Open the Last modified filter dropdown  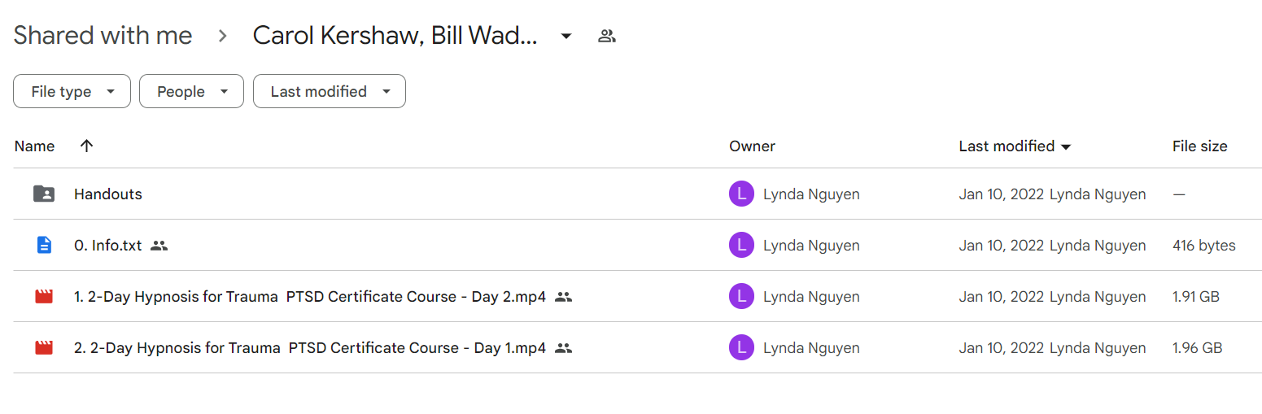pos(329,91)
